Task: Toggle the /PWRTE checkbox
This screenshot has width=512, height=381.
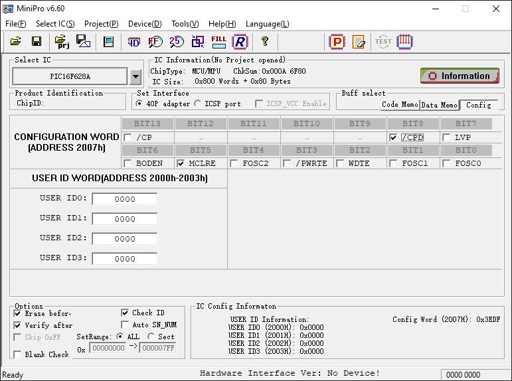Action: click(287, 163)
